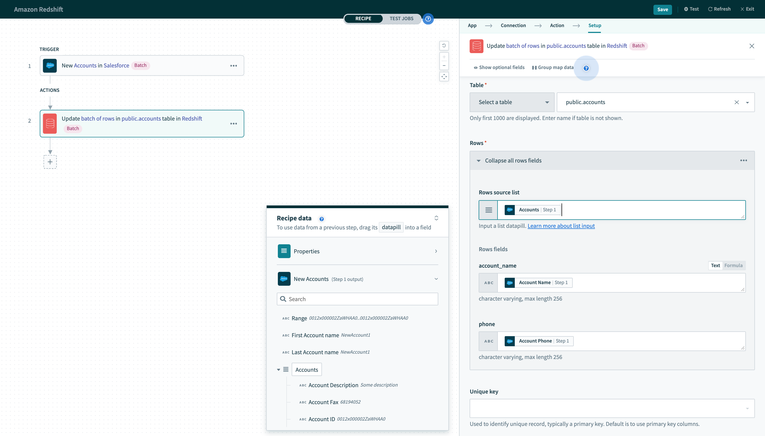
Task: Click the Recipe data search field
Action: coord(357,298)
